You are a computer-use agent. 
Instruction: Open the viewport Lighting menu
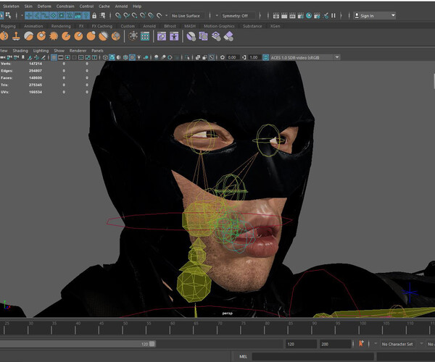click(41, 51)
